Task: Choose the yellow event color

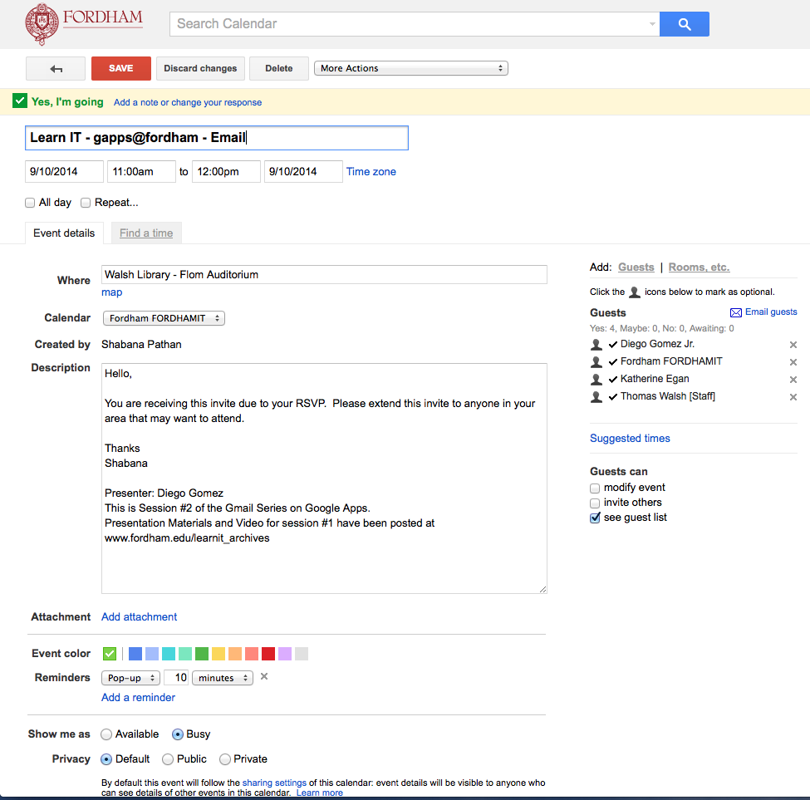Action: [x=218, y=654]
